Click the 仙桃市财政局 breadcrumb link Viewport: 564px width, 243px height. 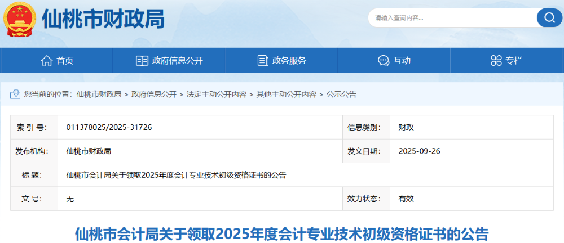tap(99, 94)
